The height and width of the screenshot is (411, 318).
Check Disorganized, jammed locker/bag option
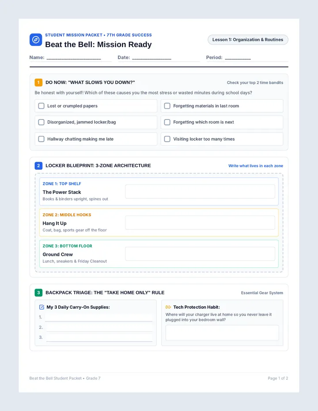41,122
